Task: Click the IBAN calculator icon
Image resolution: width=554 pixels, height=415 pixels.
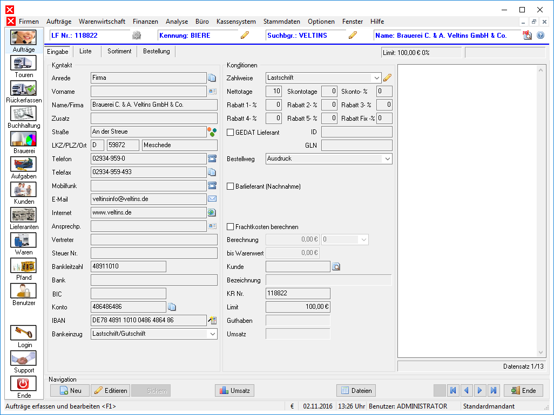Action: click(212, 320)
